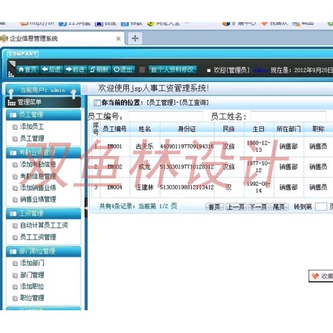Close the 企业信息管理系统 browser tab

click(x=119, y=39)
